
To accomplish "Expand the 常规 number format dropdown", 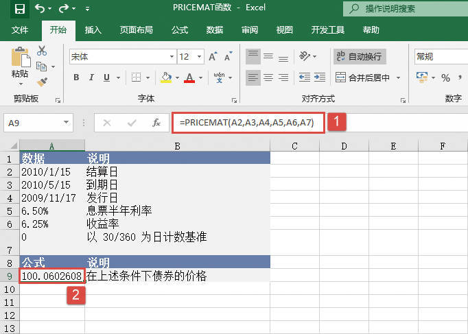I will pyautogui.click(x=441, y=57).
